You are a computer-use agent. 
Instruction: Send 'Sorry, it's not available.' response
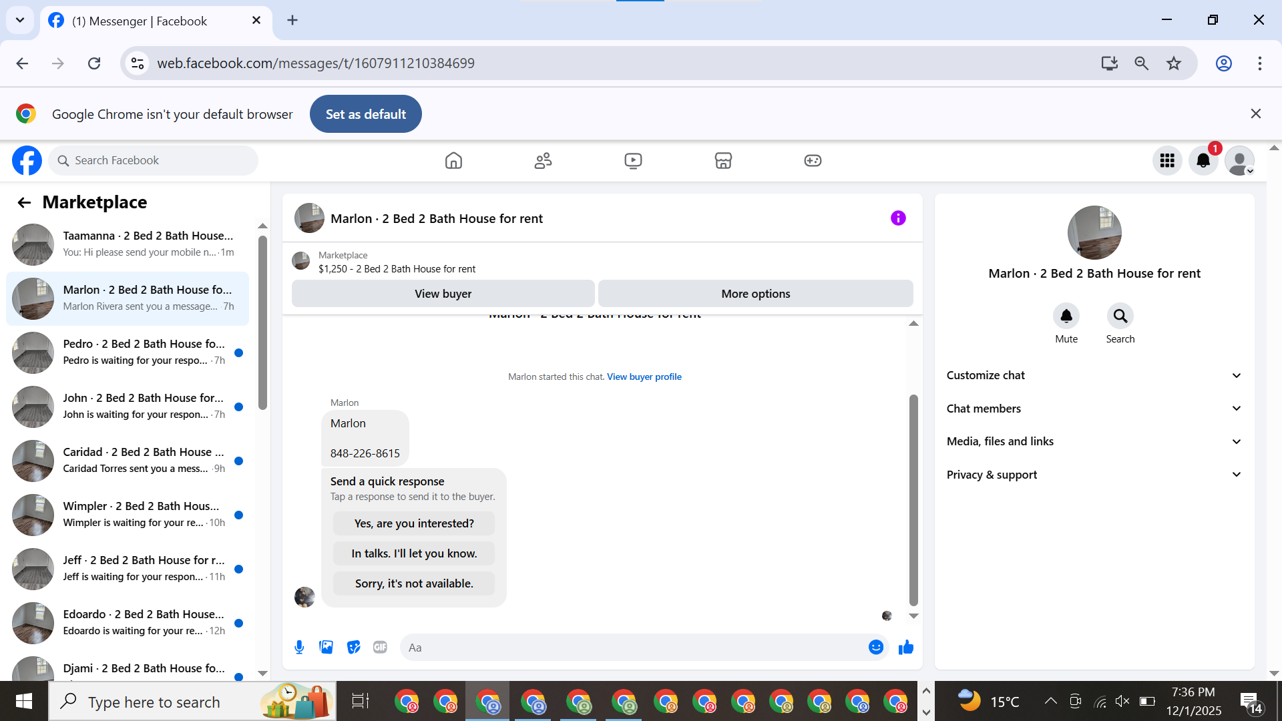(414, 583)
